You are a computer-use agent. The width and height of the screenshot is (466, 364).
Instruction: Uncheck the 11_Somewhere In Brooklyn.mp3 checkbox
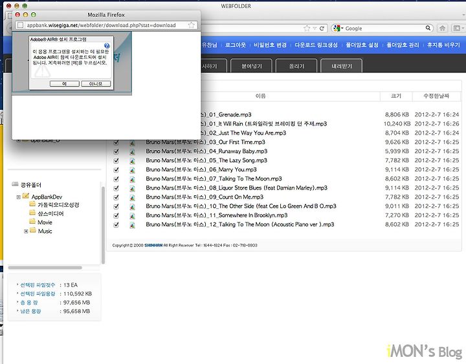click(116, 215)
